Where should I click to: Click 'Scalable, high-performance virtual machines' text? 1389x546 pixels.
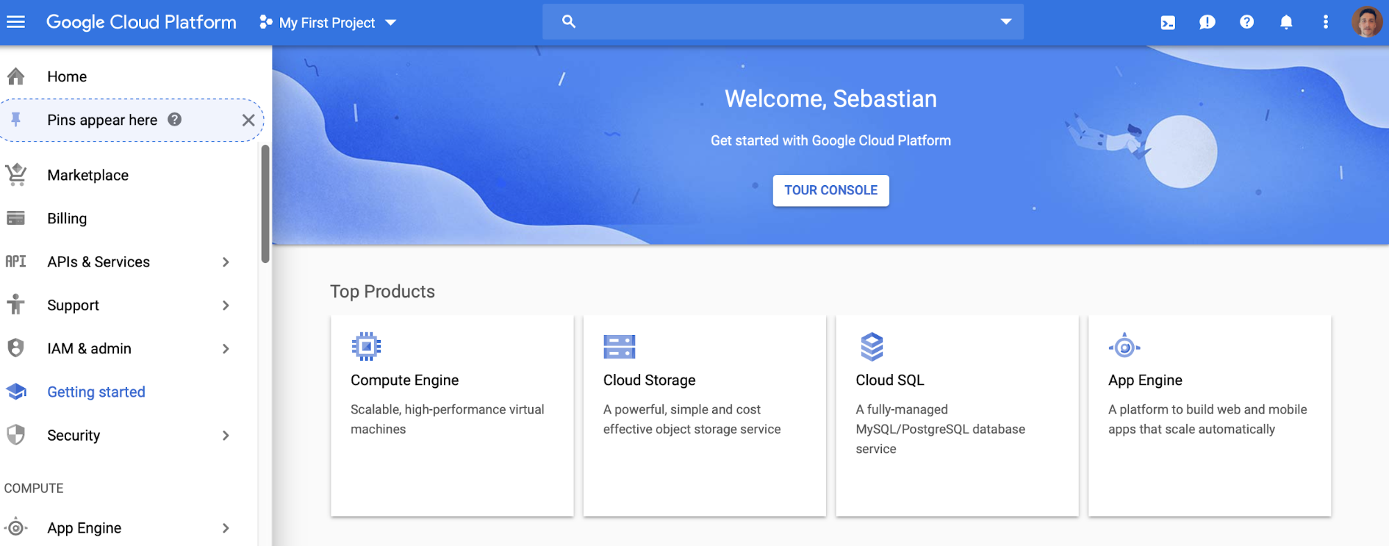(447, 419)
